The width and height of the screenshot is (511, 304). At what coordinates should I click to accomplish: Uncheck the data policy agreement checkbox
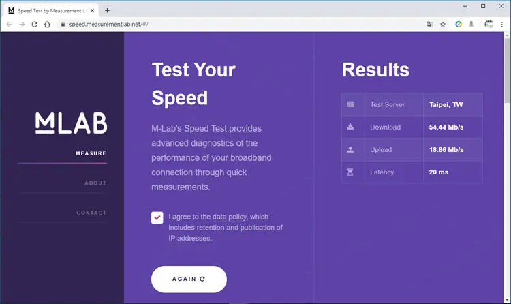tap(157, 217)
